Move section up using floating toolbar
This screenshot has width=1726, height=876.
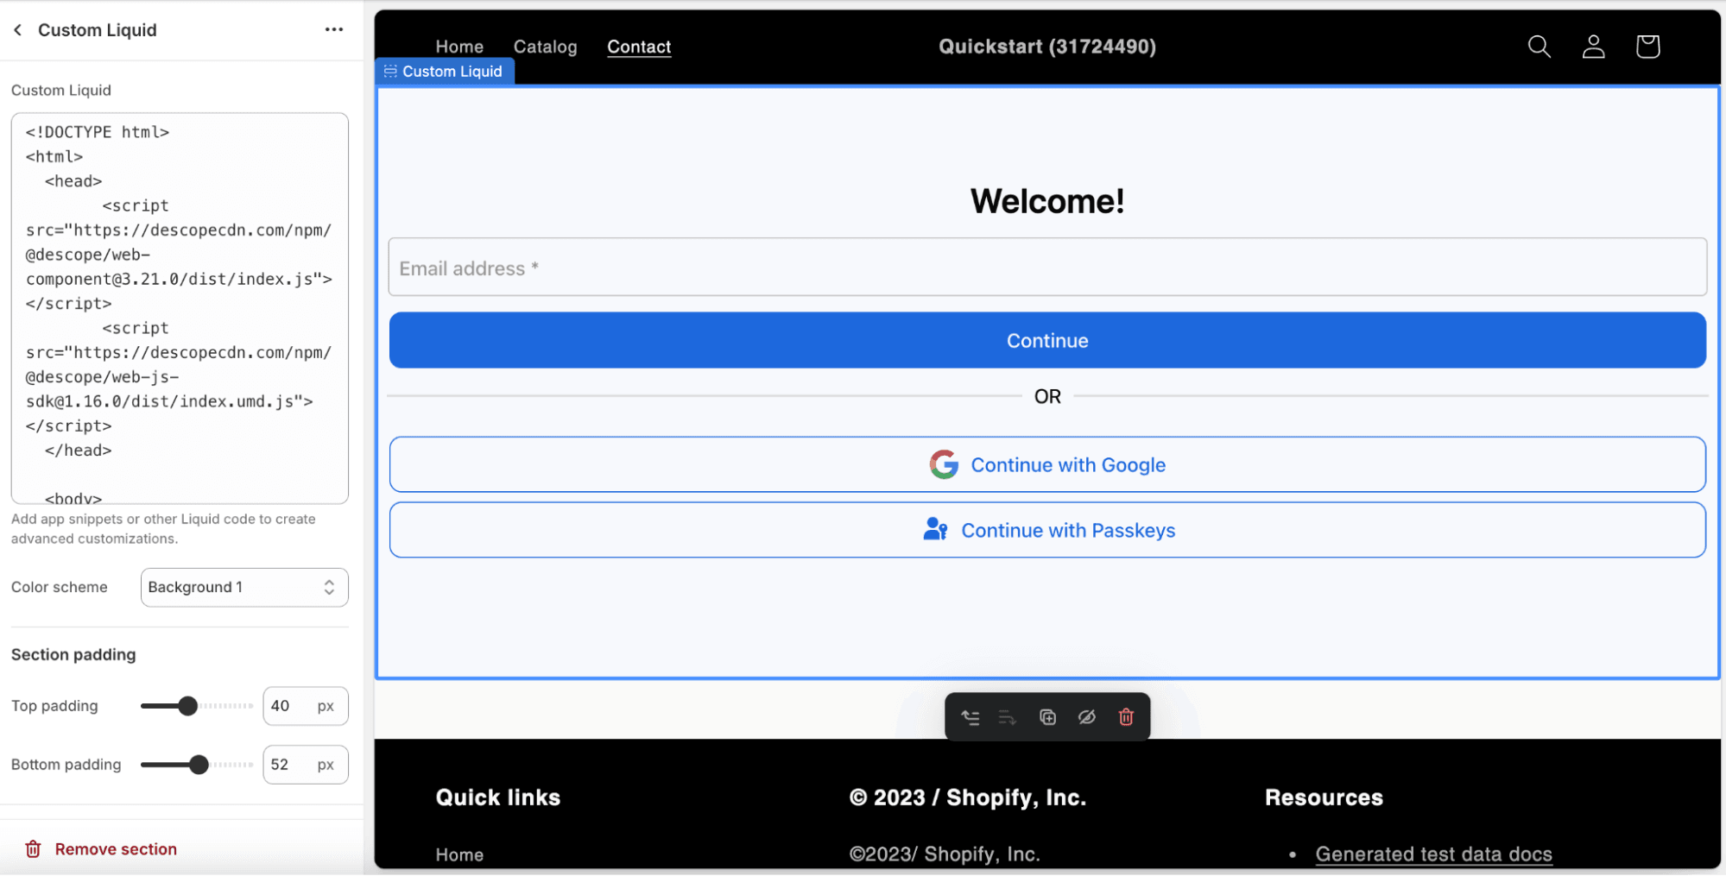[x=970, y=717]
